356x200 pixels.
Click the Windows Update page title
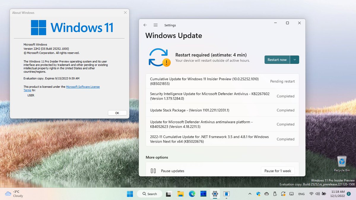[174, 36]
